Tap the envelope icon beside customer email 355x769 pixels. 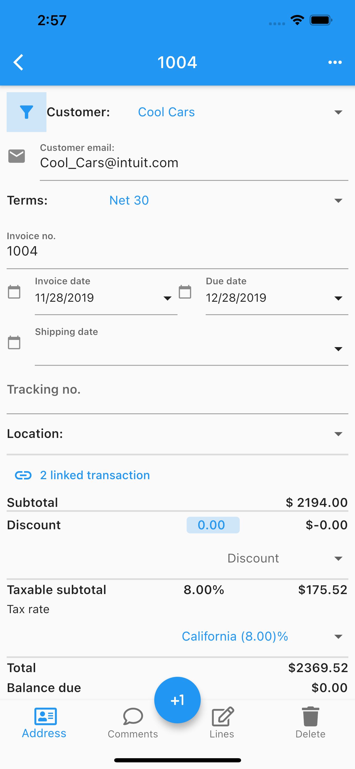tap(17, 156)
